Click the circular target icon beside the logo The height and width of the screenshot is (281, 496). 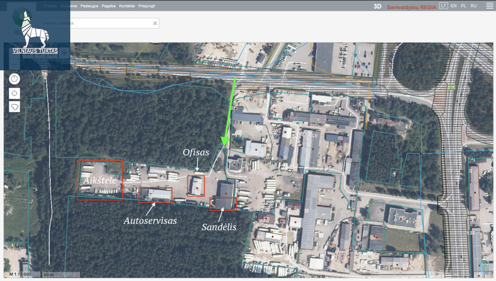pyautogui.click(x=64, y=53)
